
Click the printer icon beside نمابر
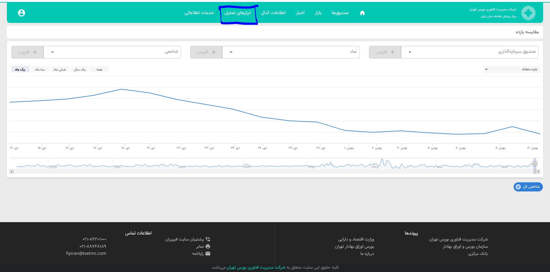pos(208,246)
